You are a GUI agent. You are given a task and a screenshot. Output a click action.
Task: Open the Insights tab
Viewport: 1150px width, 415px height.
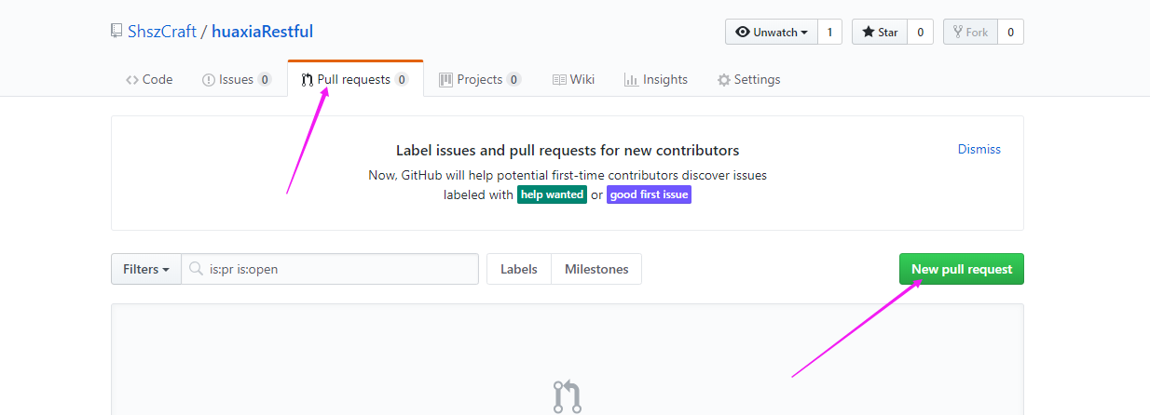pyautogui.click(x=656, y=79)
